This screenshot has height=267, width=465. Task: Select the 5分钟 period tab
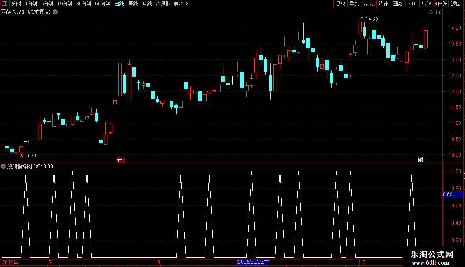point(47,4)
